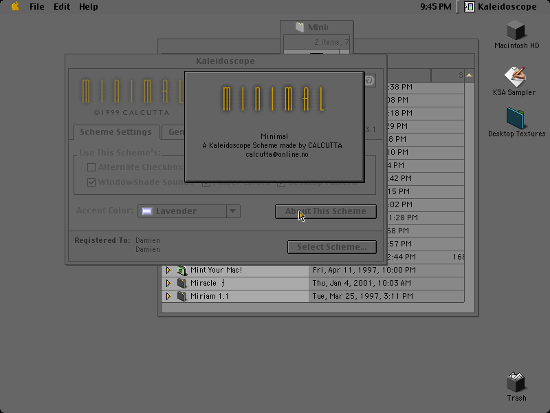This screenshot has width=550, height=413.
Task: Click the calcutta@online.no email text
Action: pos(277,154)
